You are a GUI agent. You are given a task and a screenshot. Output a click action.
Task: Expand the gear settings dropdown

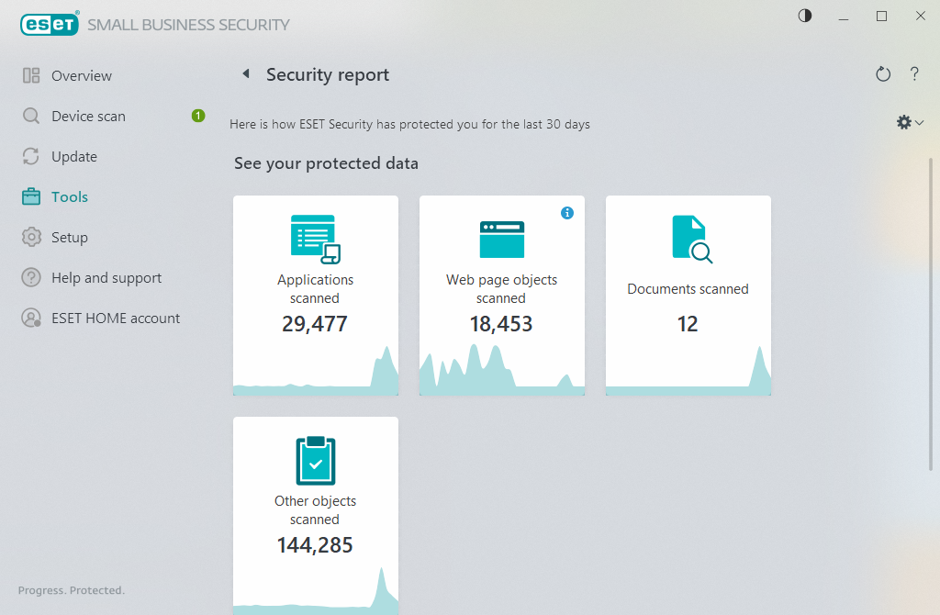pos(910,122)
